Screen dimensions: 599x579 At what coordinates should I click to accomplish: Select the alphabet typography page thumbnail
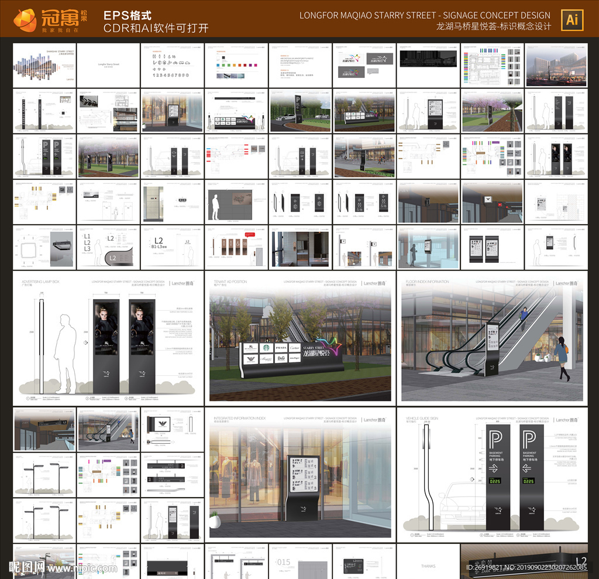(300, 66)
